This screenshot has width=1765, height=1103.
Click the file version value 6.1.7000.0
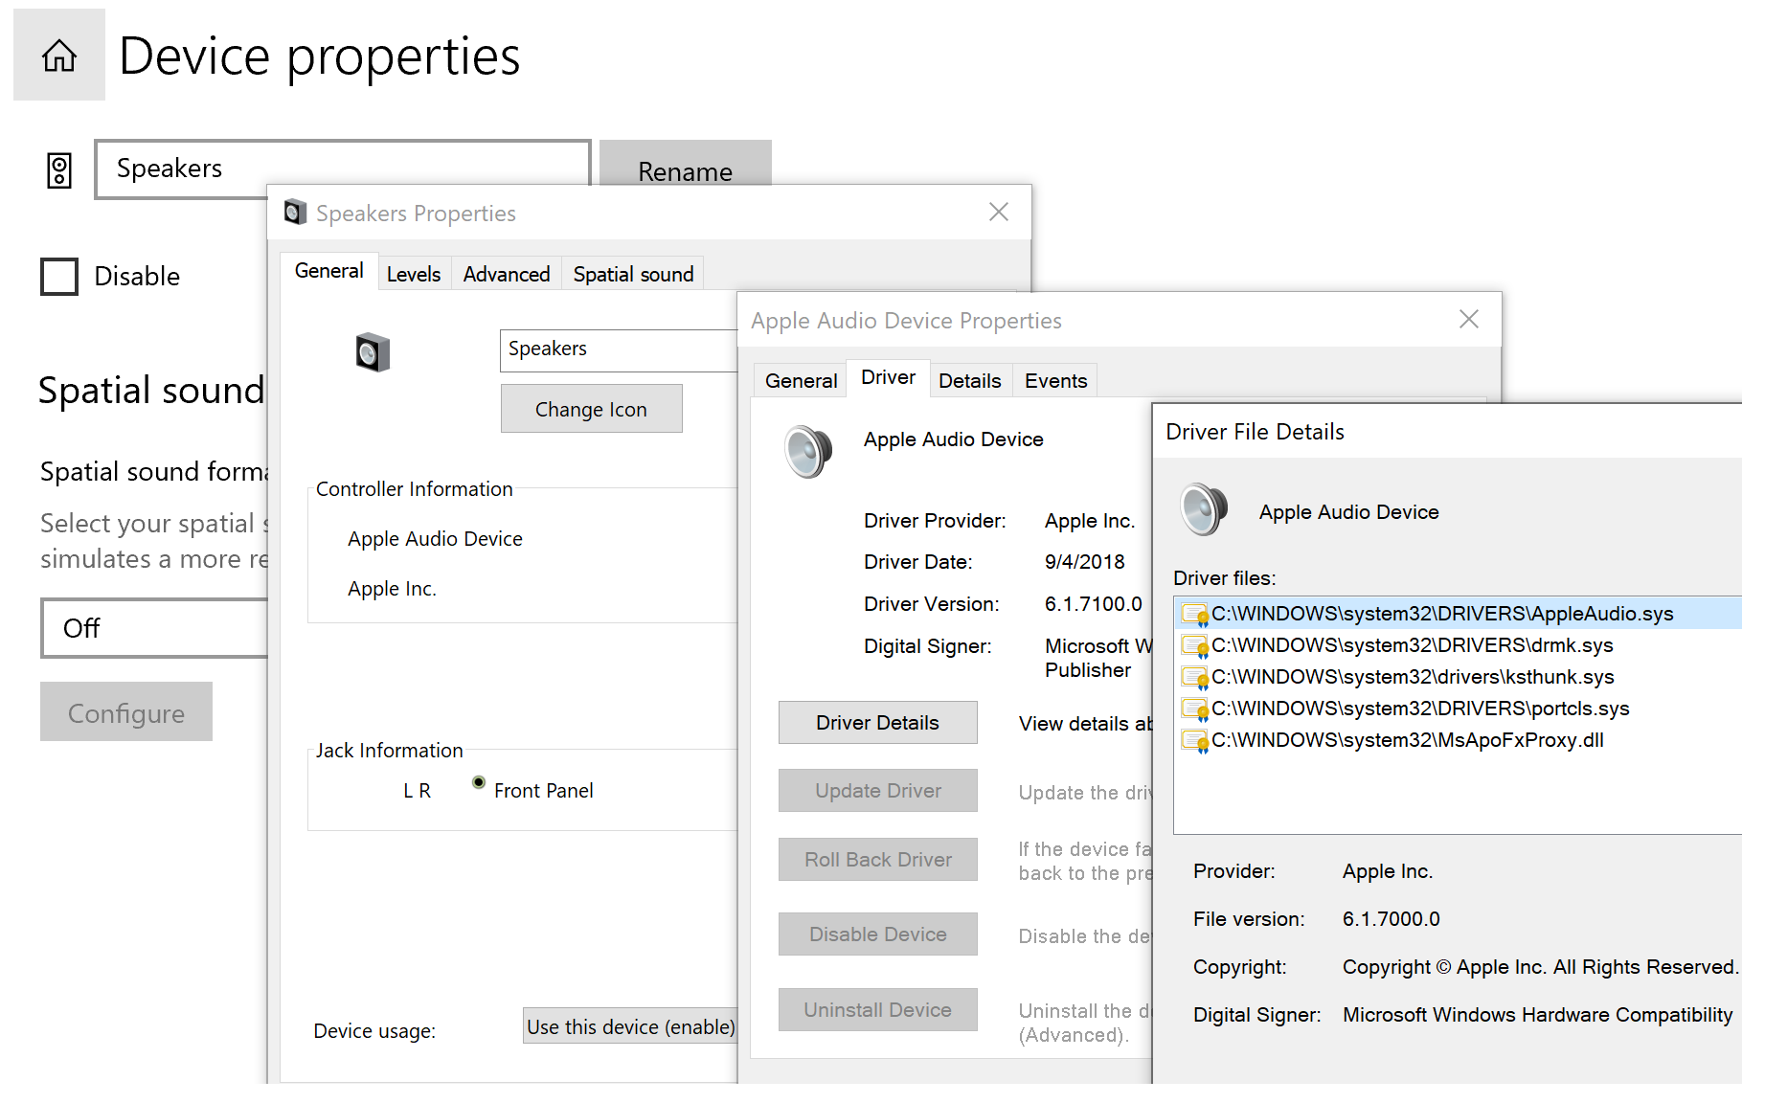(1392, 919)
